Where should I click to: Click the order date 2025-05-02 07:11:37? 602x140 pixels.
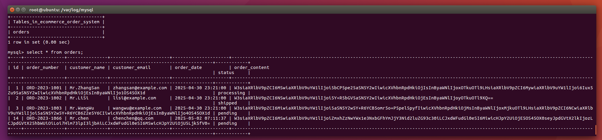click(200, 118)
